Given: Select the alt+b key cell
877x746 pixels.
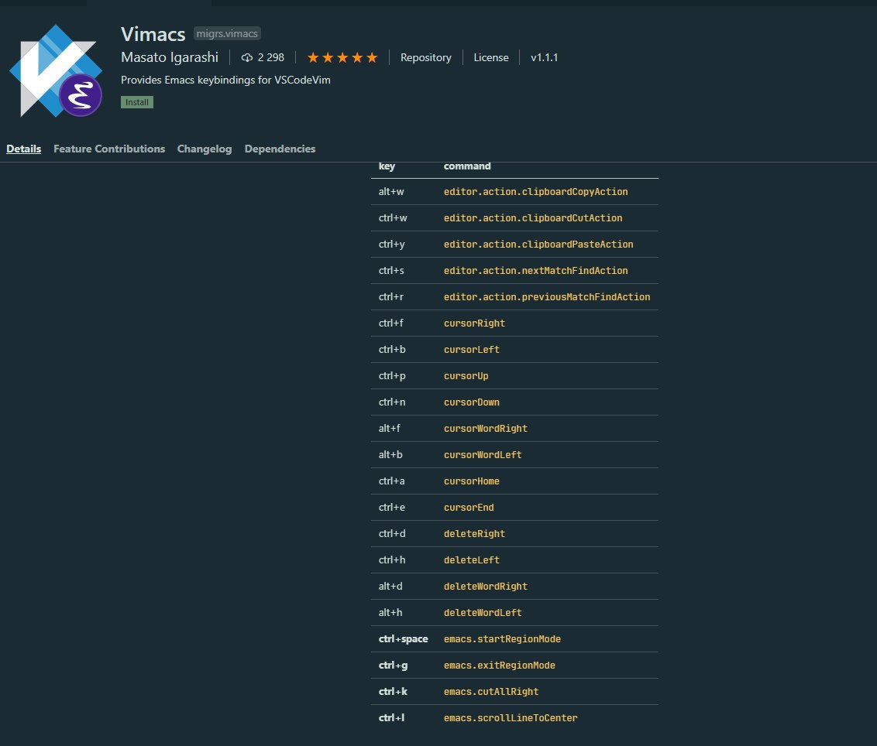Looking at the screenshot, I should click(x=390, y=454).
